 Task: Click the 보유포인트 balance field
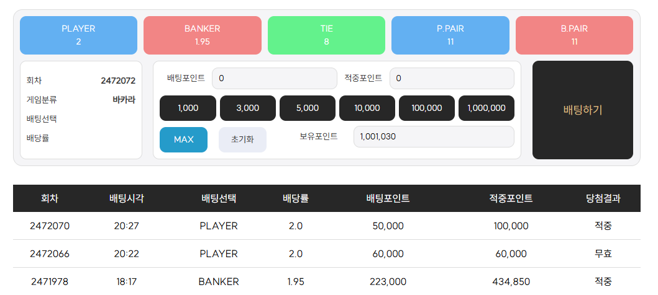434,136
